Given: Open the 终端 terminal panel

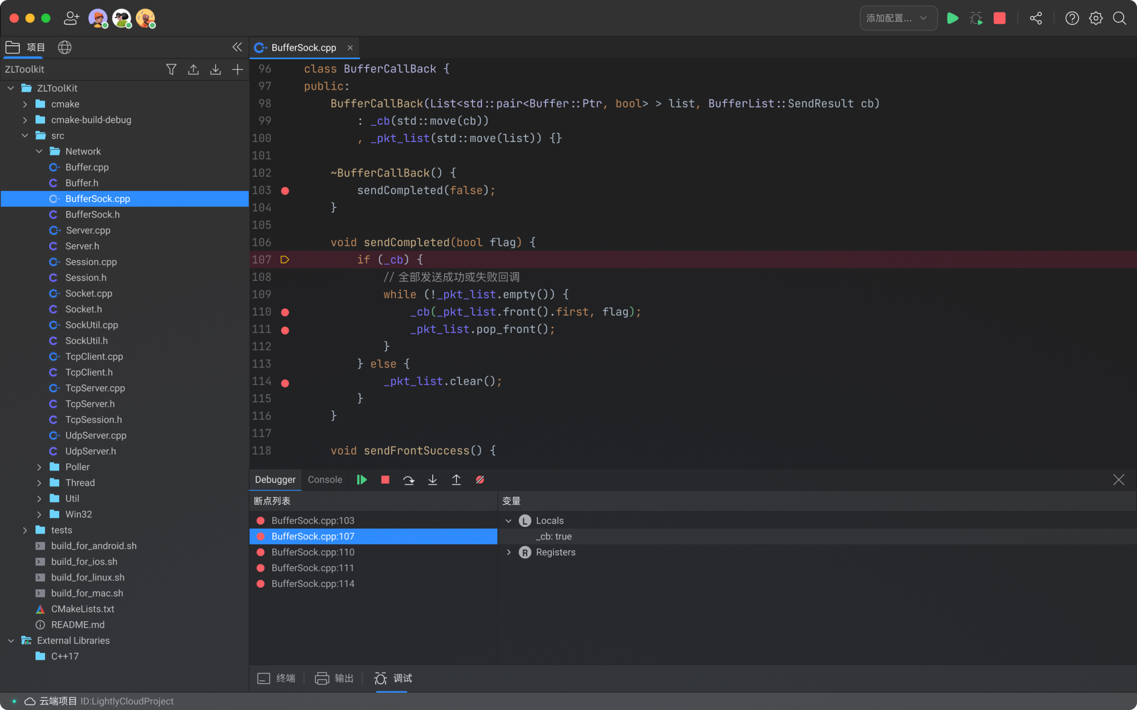Looking at the screenshot, I should tap(276, 678).
